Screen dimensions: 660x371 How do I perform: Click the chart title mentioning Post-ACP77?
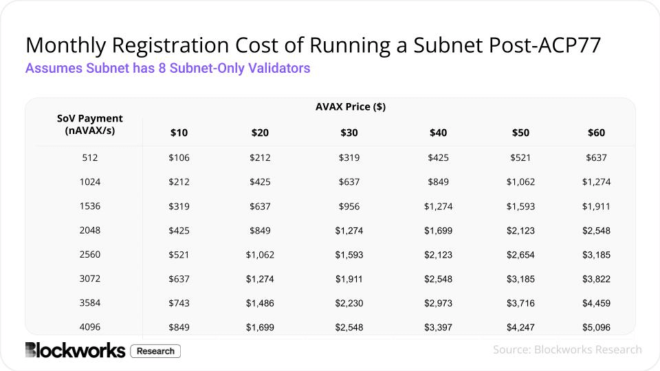point(313,45)
